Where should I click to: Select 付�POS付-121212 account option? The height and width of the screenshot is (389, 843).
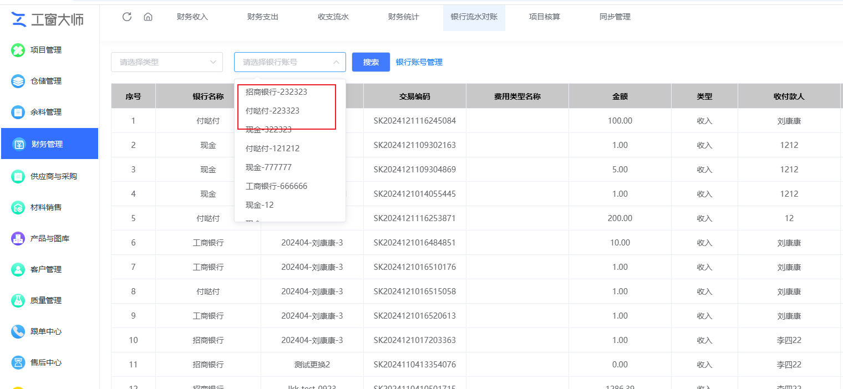272,149
